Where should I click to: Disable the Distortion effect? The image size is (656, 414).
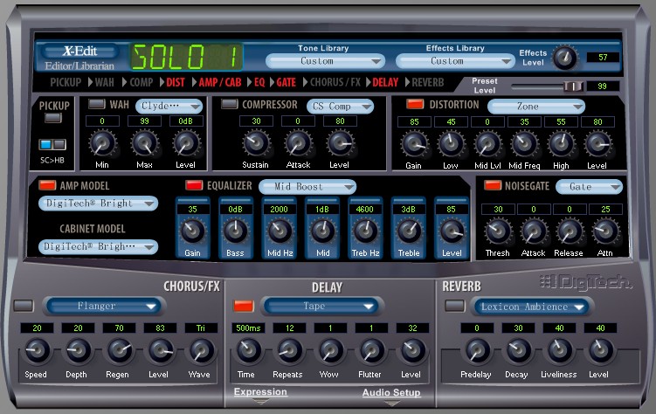pyautogui.click(x=415, y=104)
